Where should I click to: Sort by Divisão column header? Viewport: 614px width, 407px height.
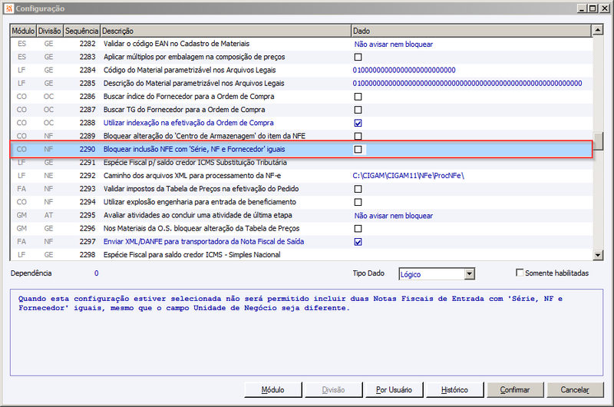coord(50,31)
